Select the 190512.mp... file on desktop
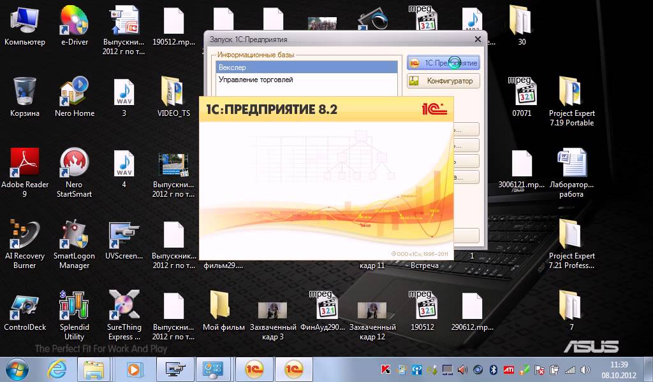 point(173,25)
